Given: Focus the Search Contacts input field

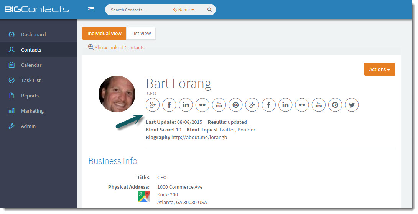Looking at the screenshot, I should click(138, 10).
